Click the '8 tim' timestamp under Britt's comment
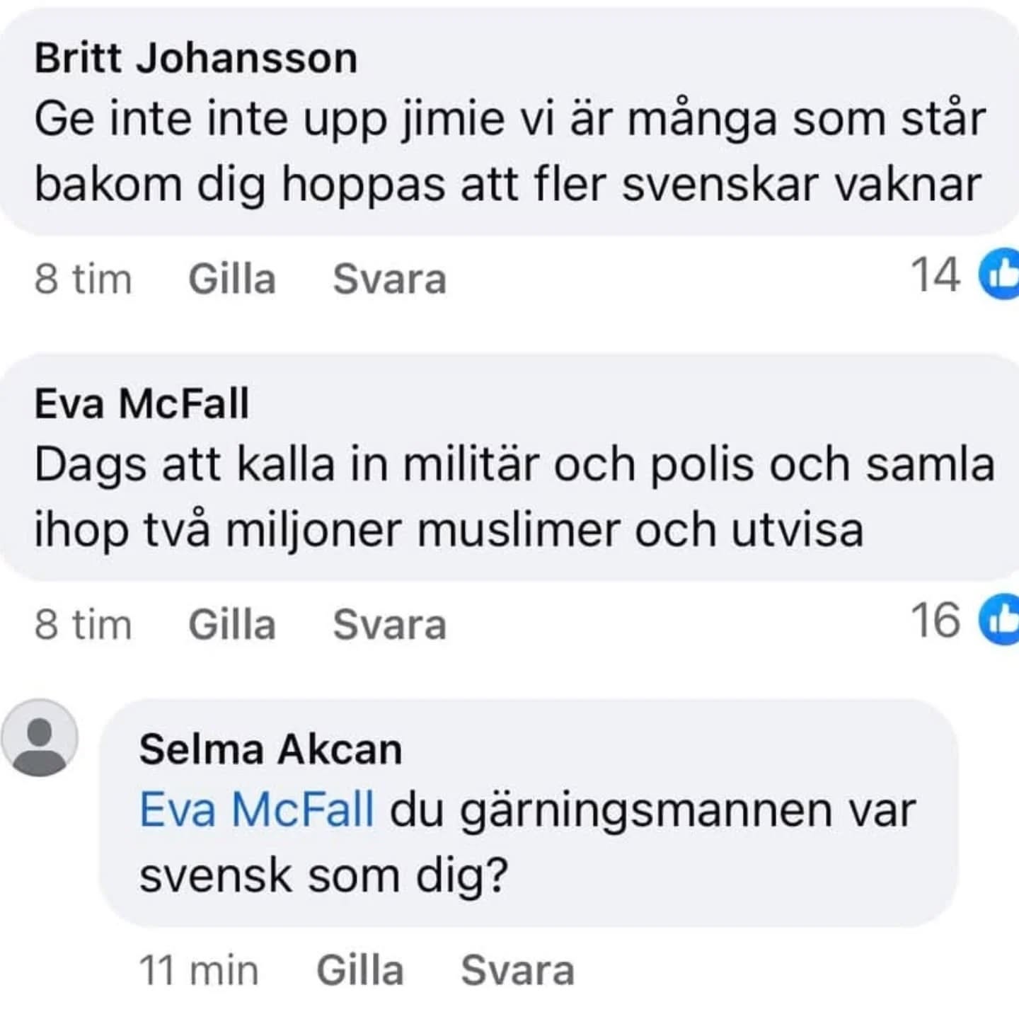The height and width of the screenshot is (1019, 1019). [83, 279]
